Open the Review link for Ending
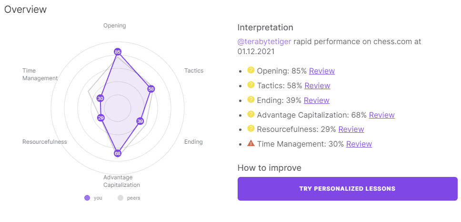461x222 pixels. [316, 100]
